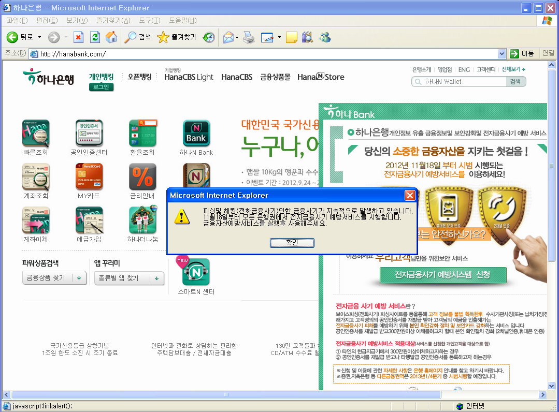The image size is (559, 412).
Task: Open 금융상품몰 link
Action: point(275,77)
